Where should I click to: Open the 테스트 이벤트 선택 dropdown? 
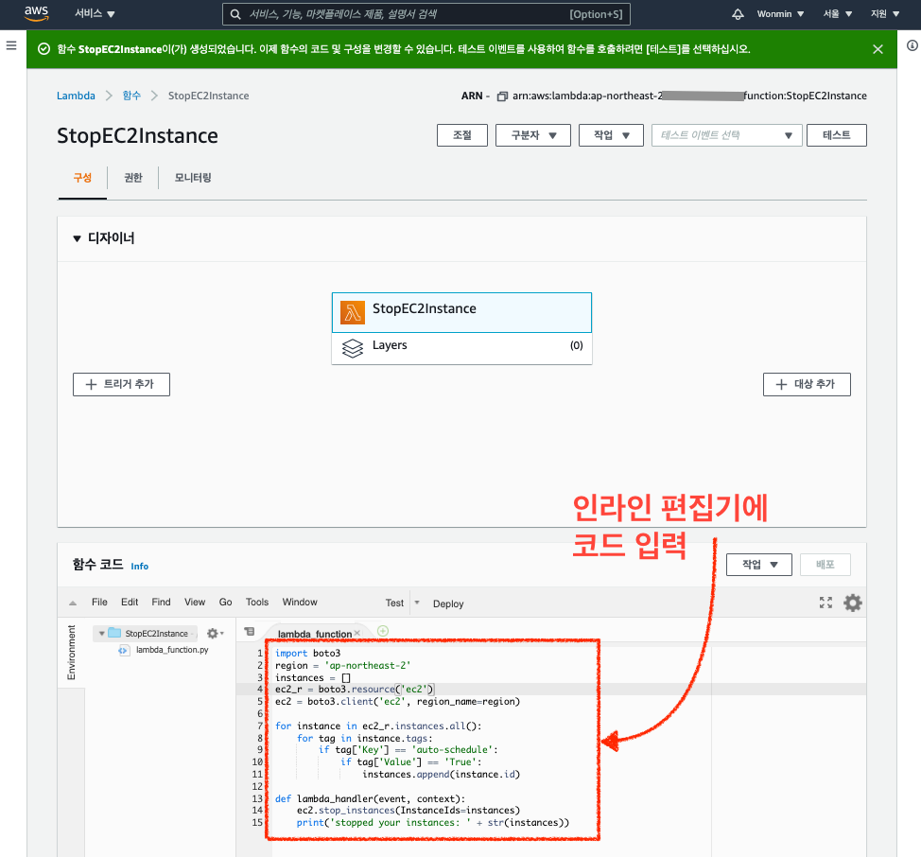[726, 135]
